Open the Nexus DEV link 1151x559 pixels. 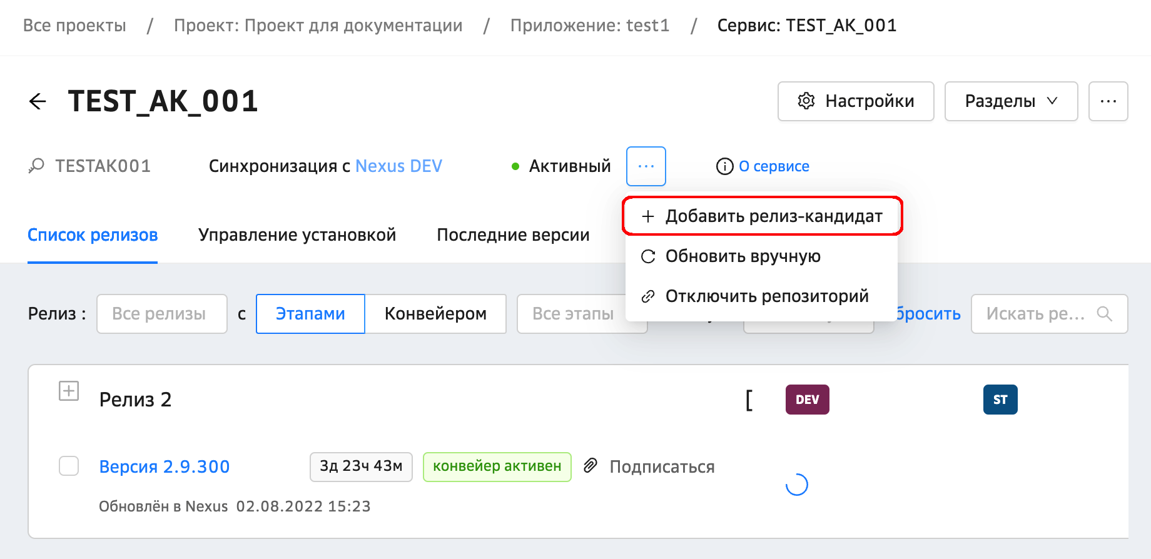[398, 166]
